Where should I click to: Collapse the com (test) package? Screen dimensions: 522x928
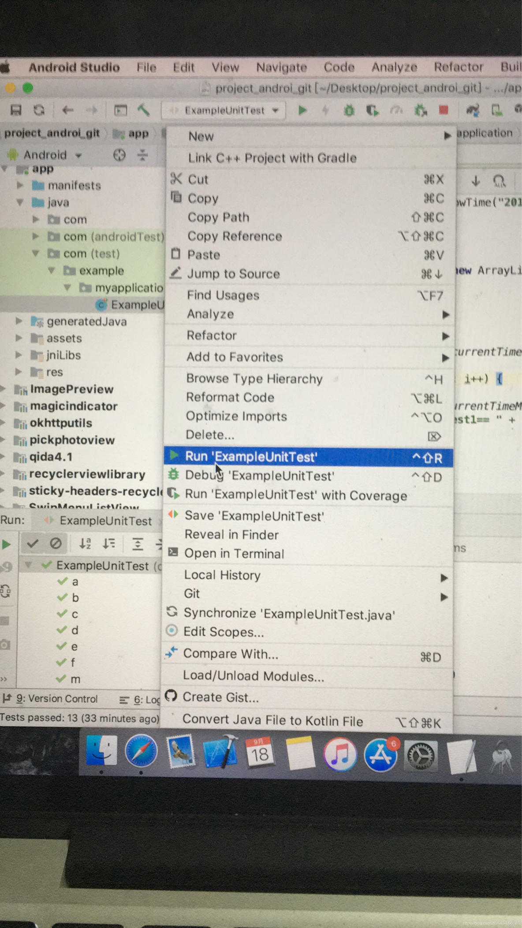coord(36,253)
